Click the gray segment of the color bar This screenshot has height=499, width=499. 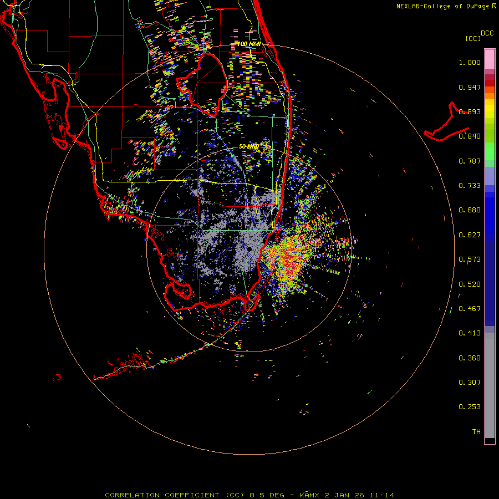490,385
